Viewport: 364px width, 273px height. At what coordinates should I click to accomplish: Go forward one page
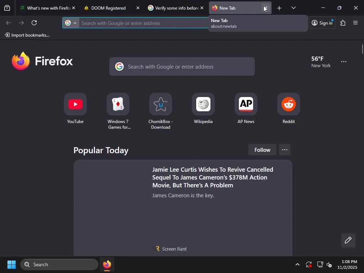click(21, 23)
